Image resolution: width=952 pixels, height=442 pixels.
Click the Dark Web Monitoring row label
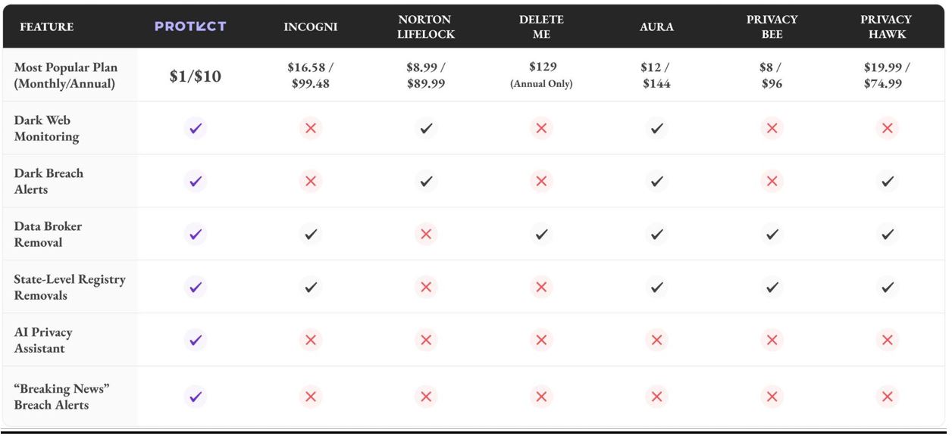tap(46, 129)
